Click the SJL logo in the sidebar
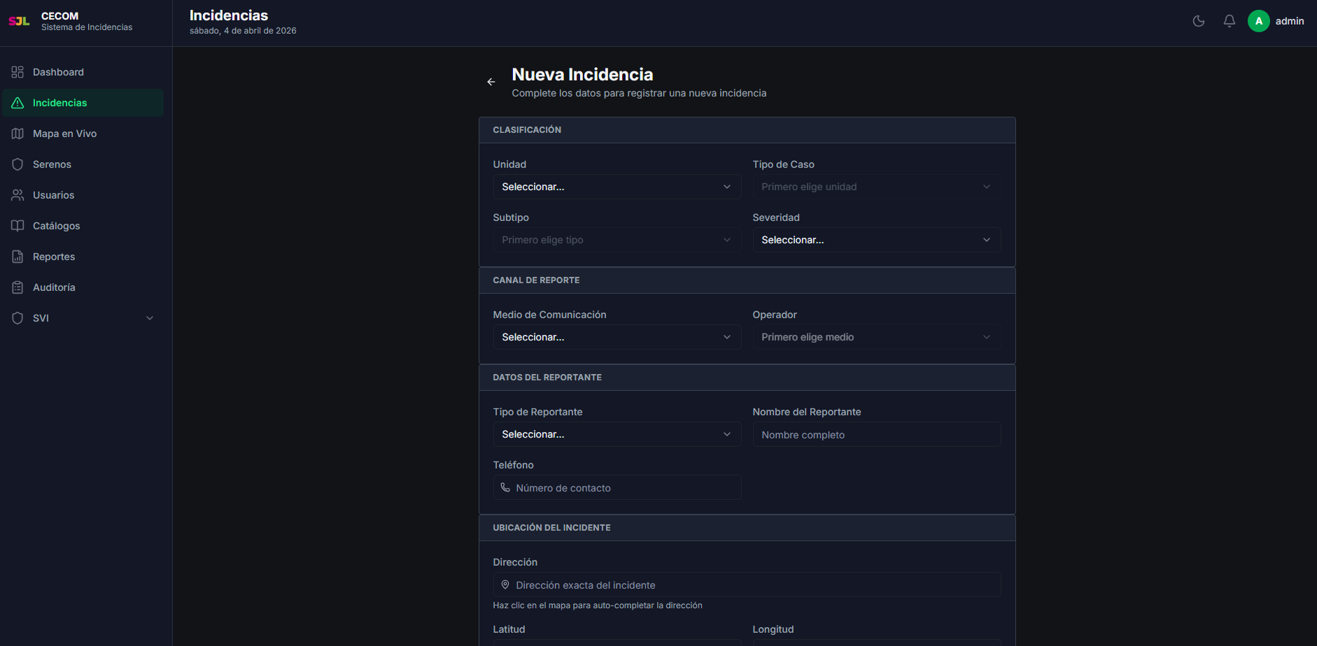The width and height of the screenshot is (1317, 646). (x=19, y=21)
